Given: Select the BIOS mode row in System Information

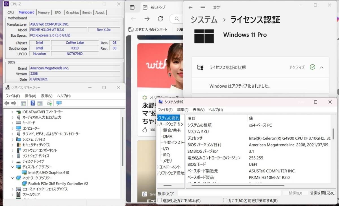Looking at the screenshot, I should click(258, 164).
